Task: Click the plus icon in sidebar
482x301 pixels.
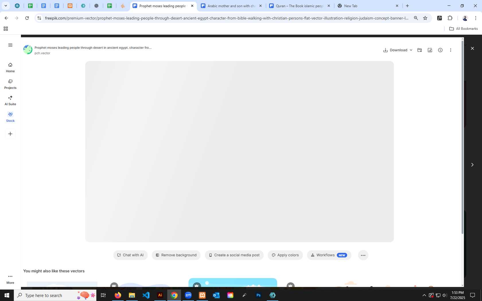Action: 10,134
